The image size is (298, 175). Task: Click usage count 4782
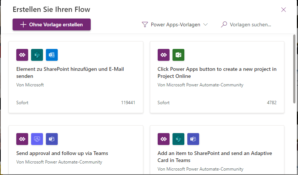coord(272,103)
